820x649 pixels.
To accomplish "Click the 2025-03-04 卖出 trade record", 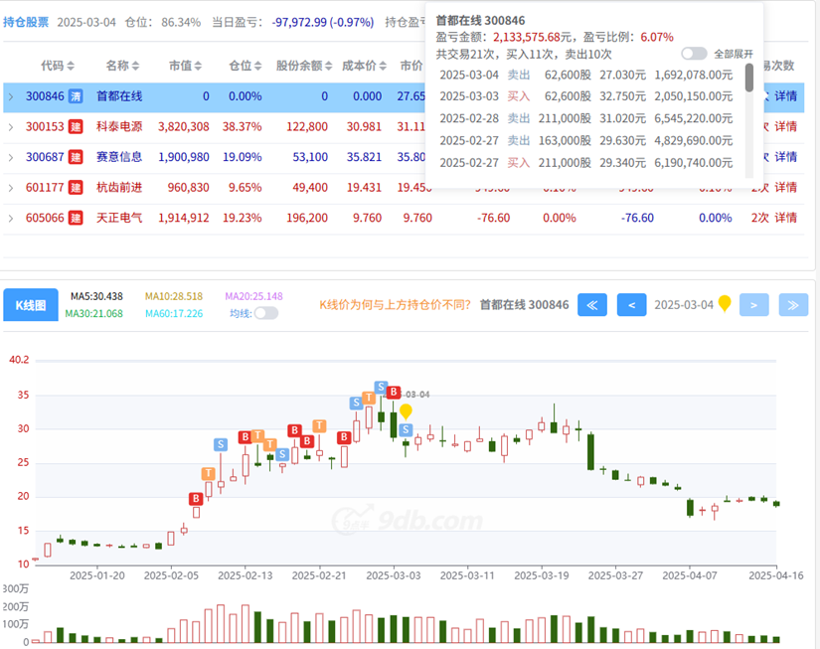I will [586, 76].
